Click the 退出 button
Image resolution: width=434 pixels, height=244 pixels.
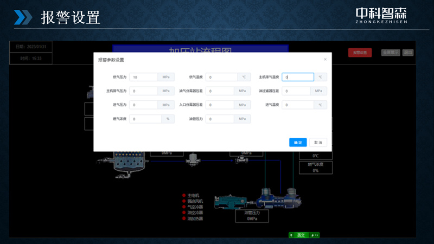point(408,52)
